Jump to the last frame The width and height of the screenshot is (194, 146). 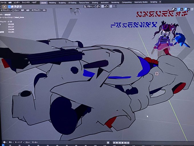(x=128, y=143)
